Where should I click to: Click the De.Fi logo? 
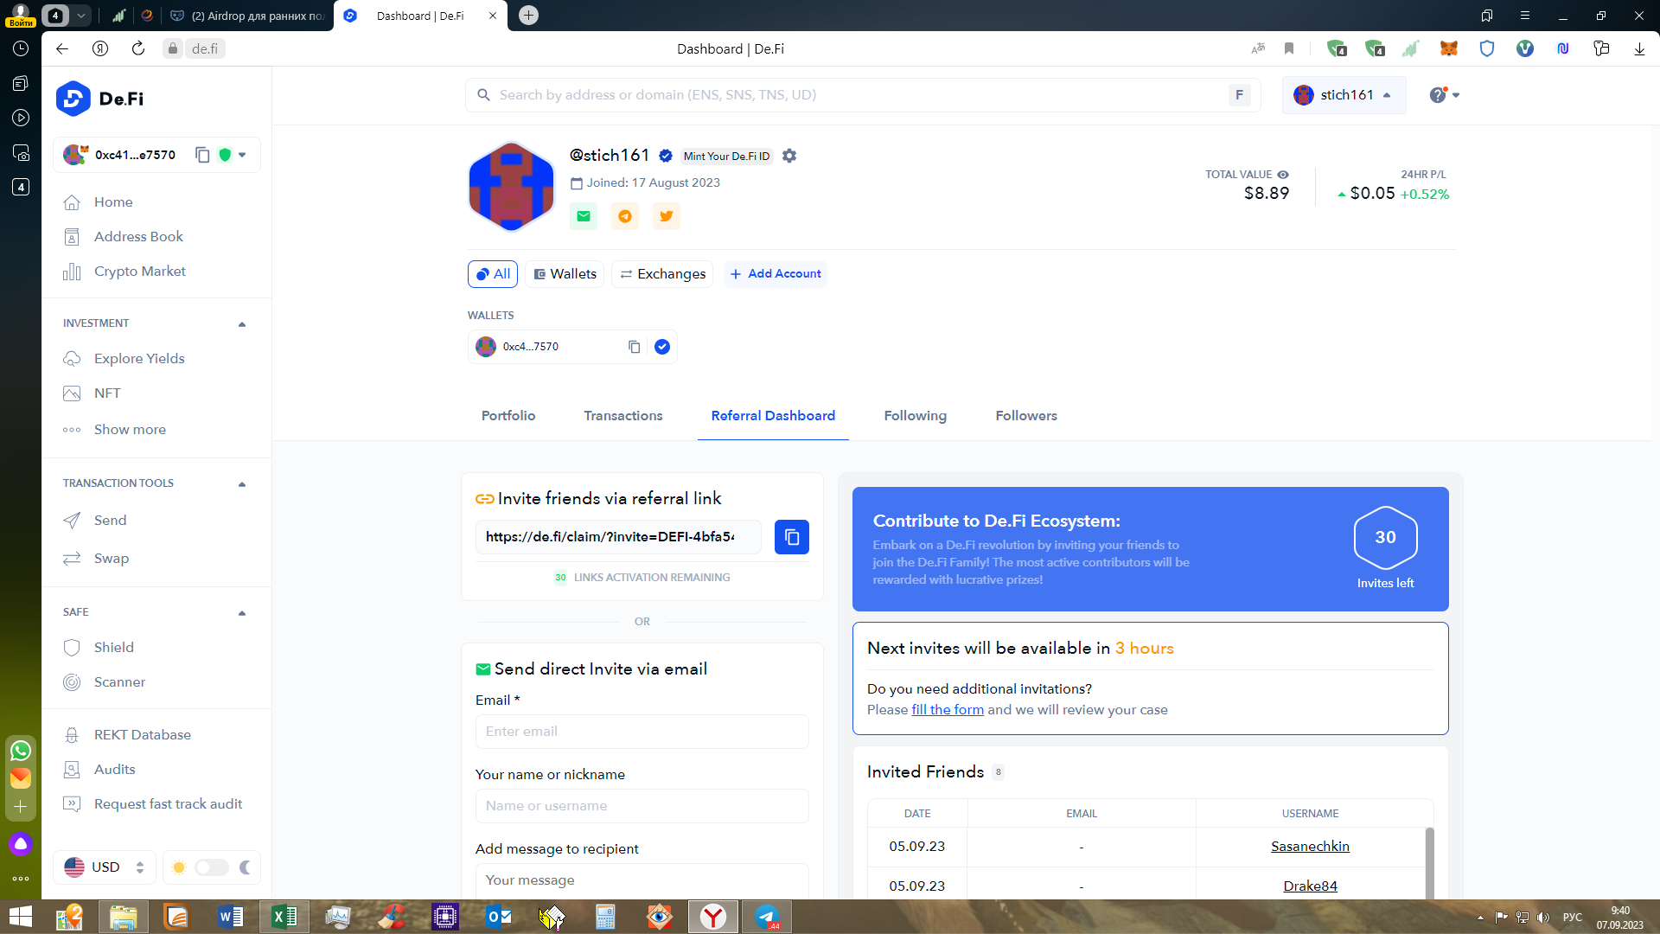click(100, 99)
